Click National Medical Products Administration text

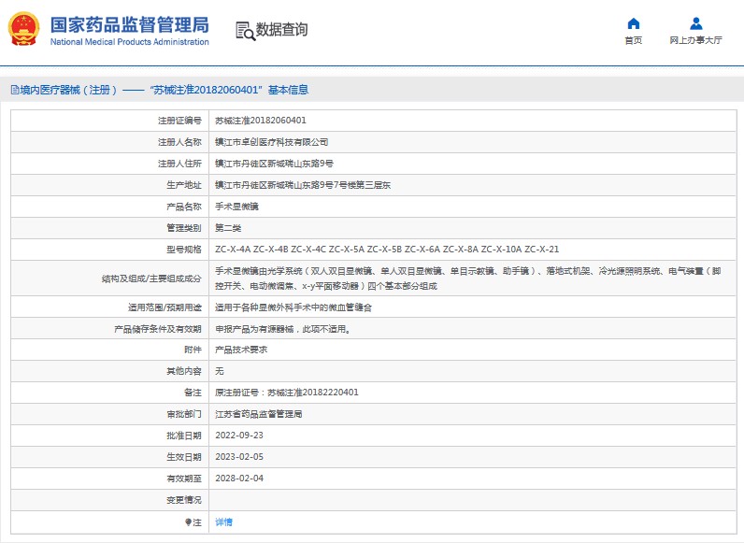[129, 42]
